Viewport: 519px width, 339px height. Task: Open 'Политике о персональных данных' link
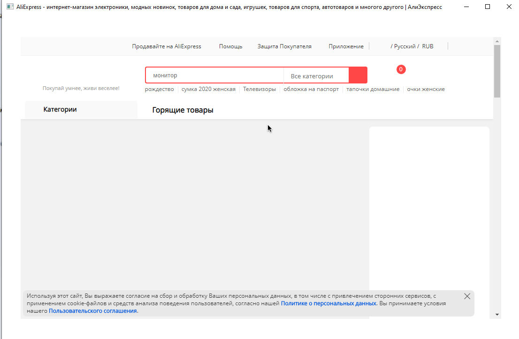click(328, 303)
